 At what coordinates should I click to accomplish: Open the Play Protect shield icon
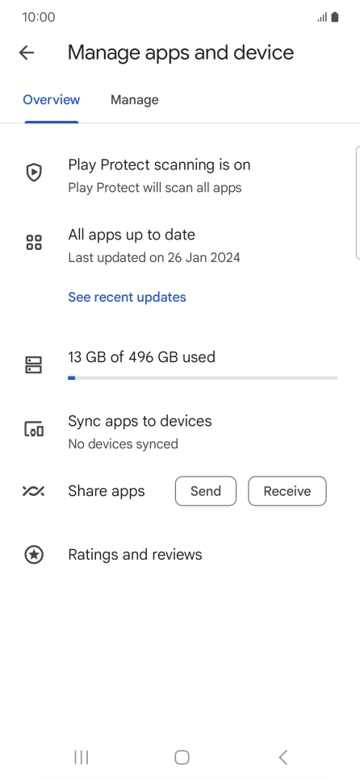(34, 173)
